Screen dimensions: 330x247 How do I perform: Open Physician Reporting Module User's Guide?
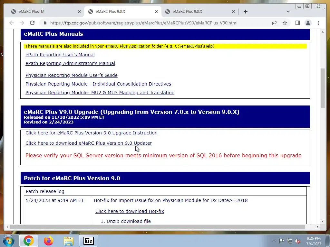click(72, 75)
